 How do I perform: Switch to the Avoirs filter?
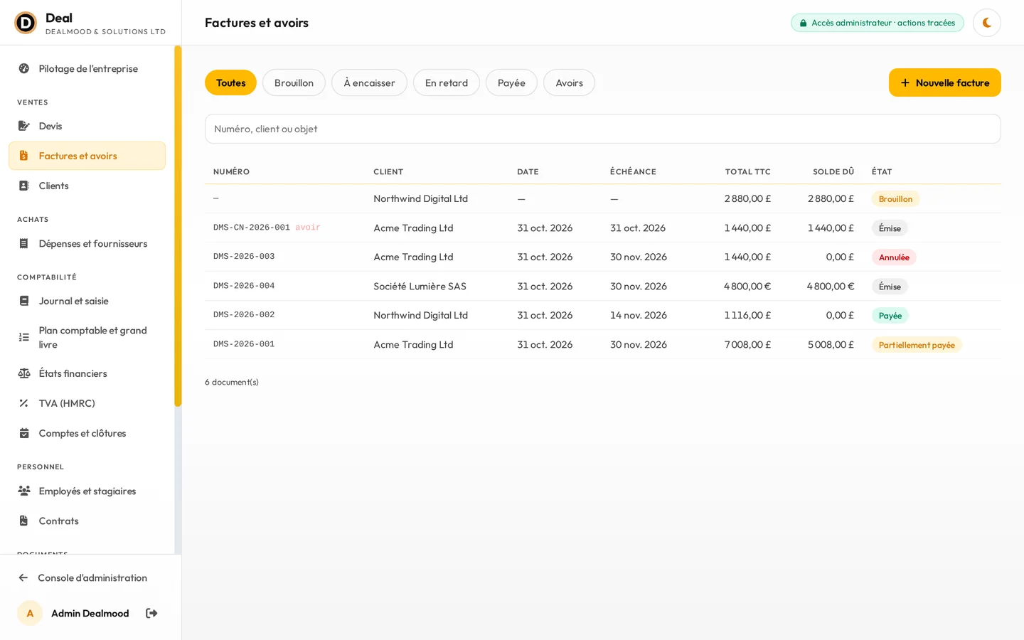(569, 82)
